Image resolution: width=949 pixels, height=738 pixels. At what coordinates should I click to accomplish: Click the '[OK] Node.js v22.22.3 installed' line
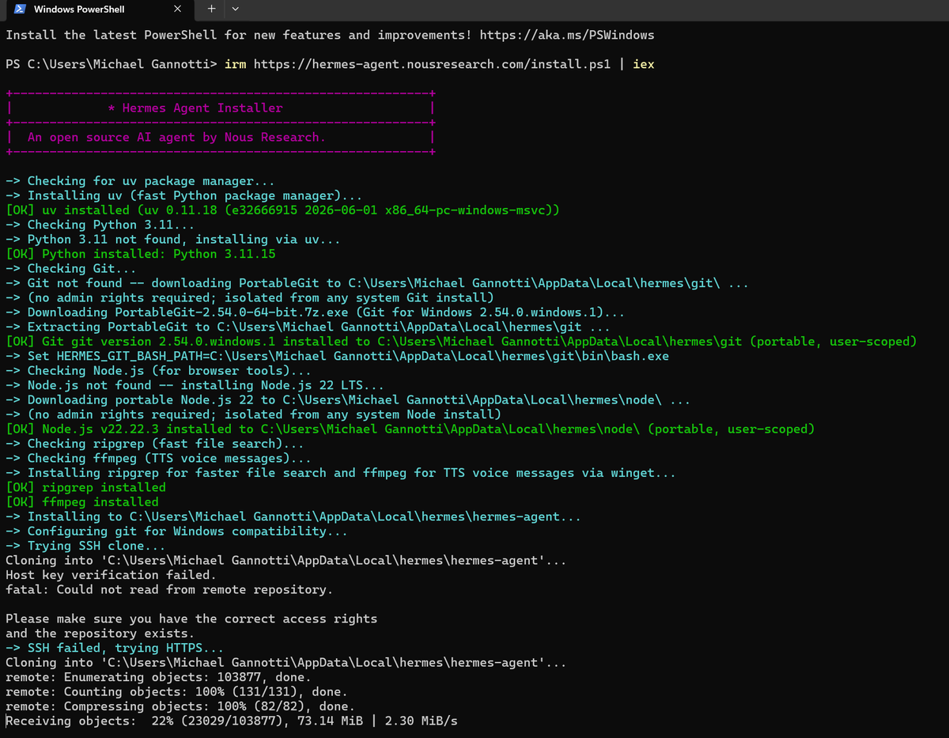pos(410,429)
